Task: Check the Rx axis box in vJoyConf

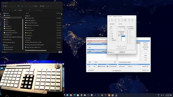Action: 111,33
